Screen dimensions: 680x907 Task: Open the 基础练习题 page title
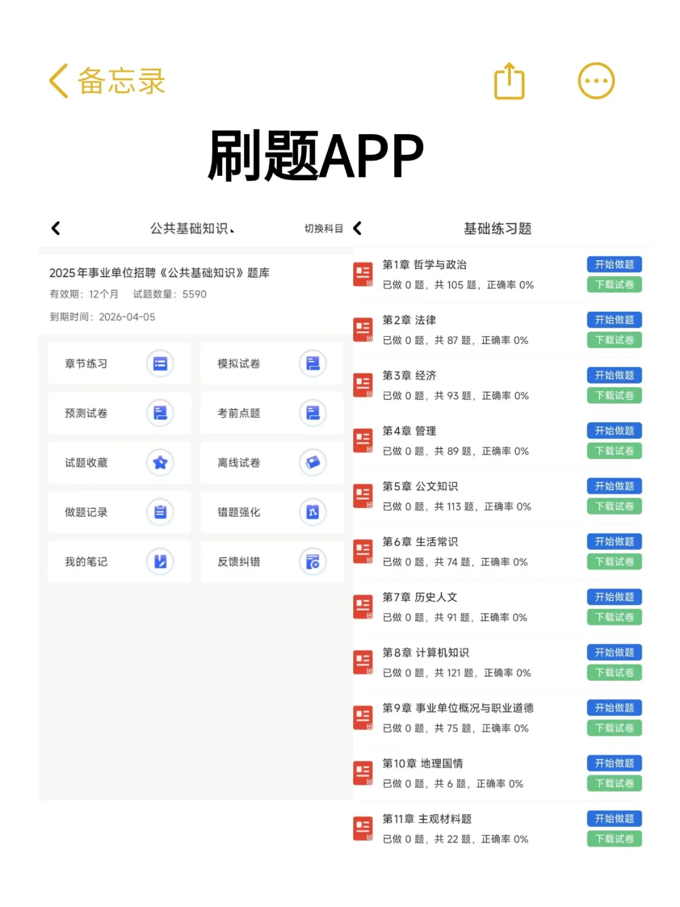(x=497, y=229)
